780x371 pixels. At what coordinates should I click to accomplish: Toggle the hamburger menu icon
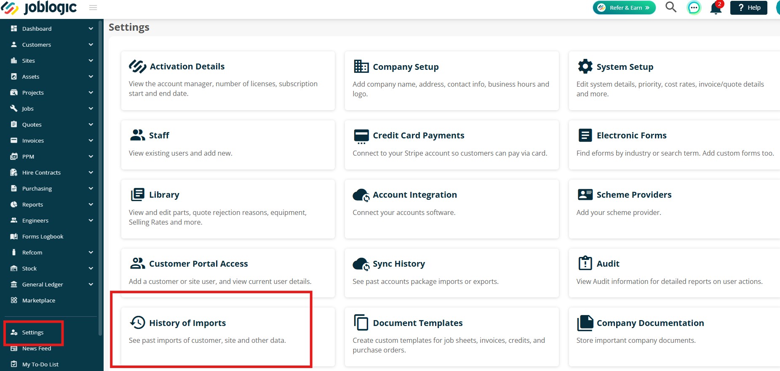tap(93, 8)
